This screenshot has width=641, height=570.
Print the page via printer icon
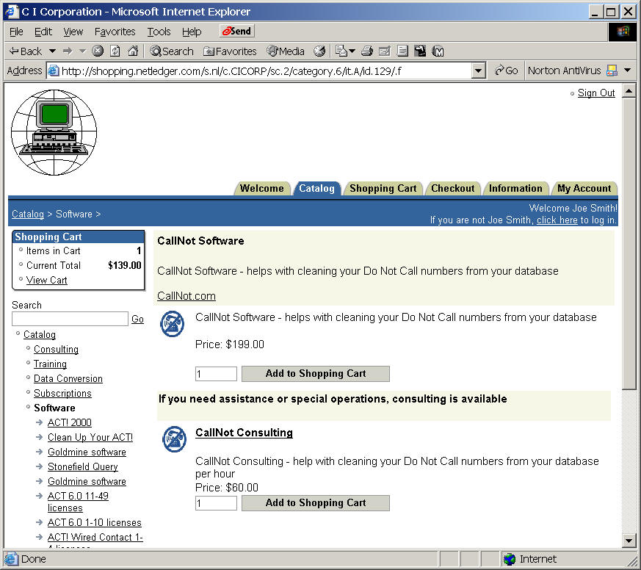coord(367,51)
